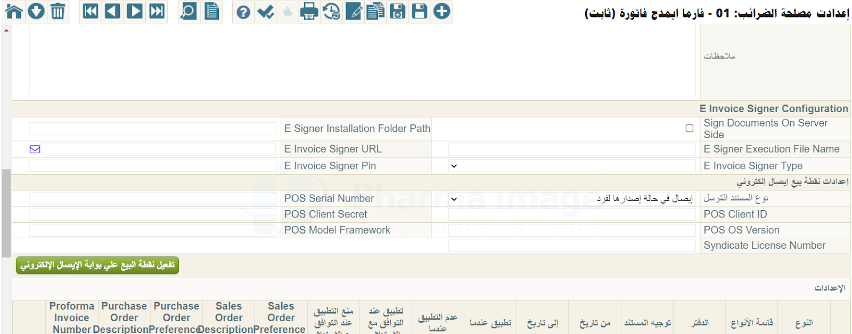852x334 pixels.
Task: Click POS Model Framework input
Action: point(152,230)
